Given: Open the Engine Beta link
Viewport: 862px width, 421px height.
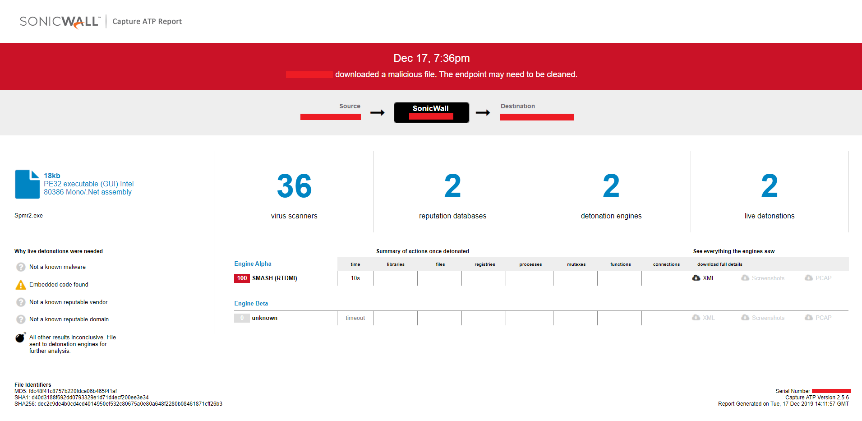Looking at the screenshot, I should 251,304.
